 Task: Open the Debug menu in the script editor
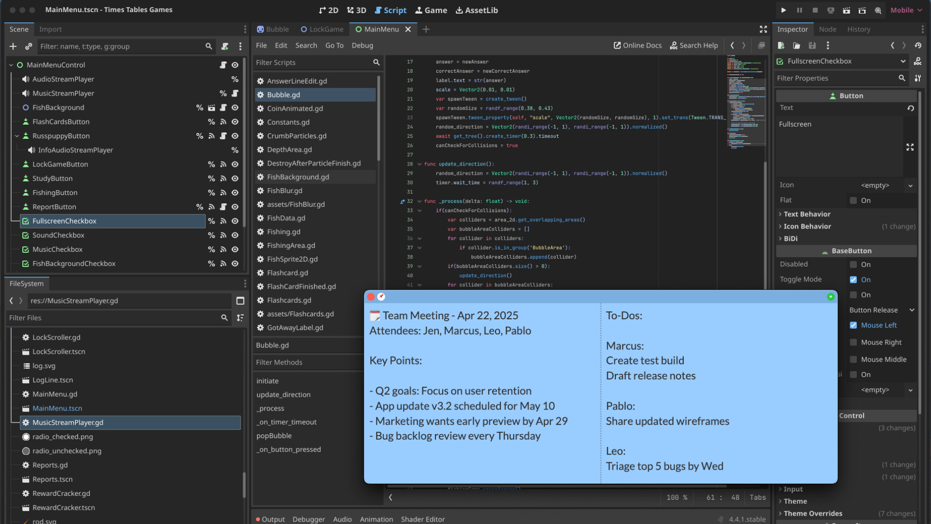click(362, 45)
